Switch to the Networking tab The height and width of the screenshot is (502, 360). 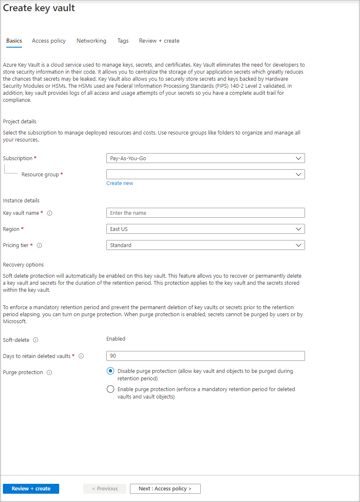[x=91, y=41]
